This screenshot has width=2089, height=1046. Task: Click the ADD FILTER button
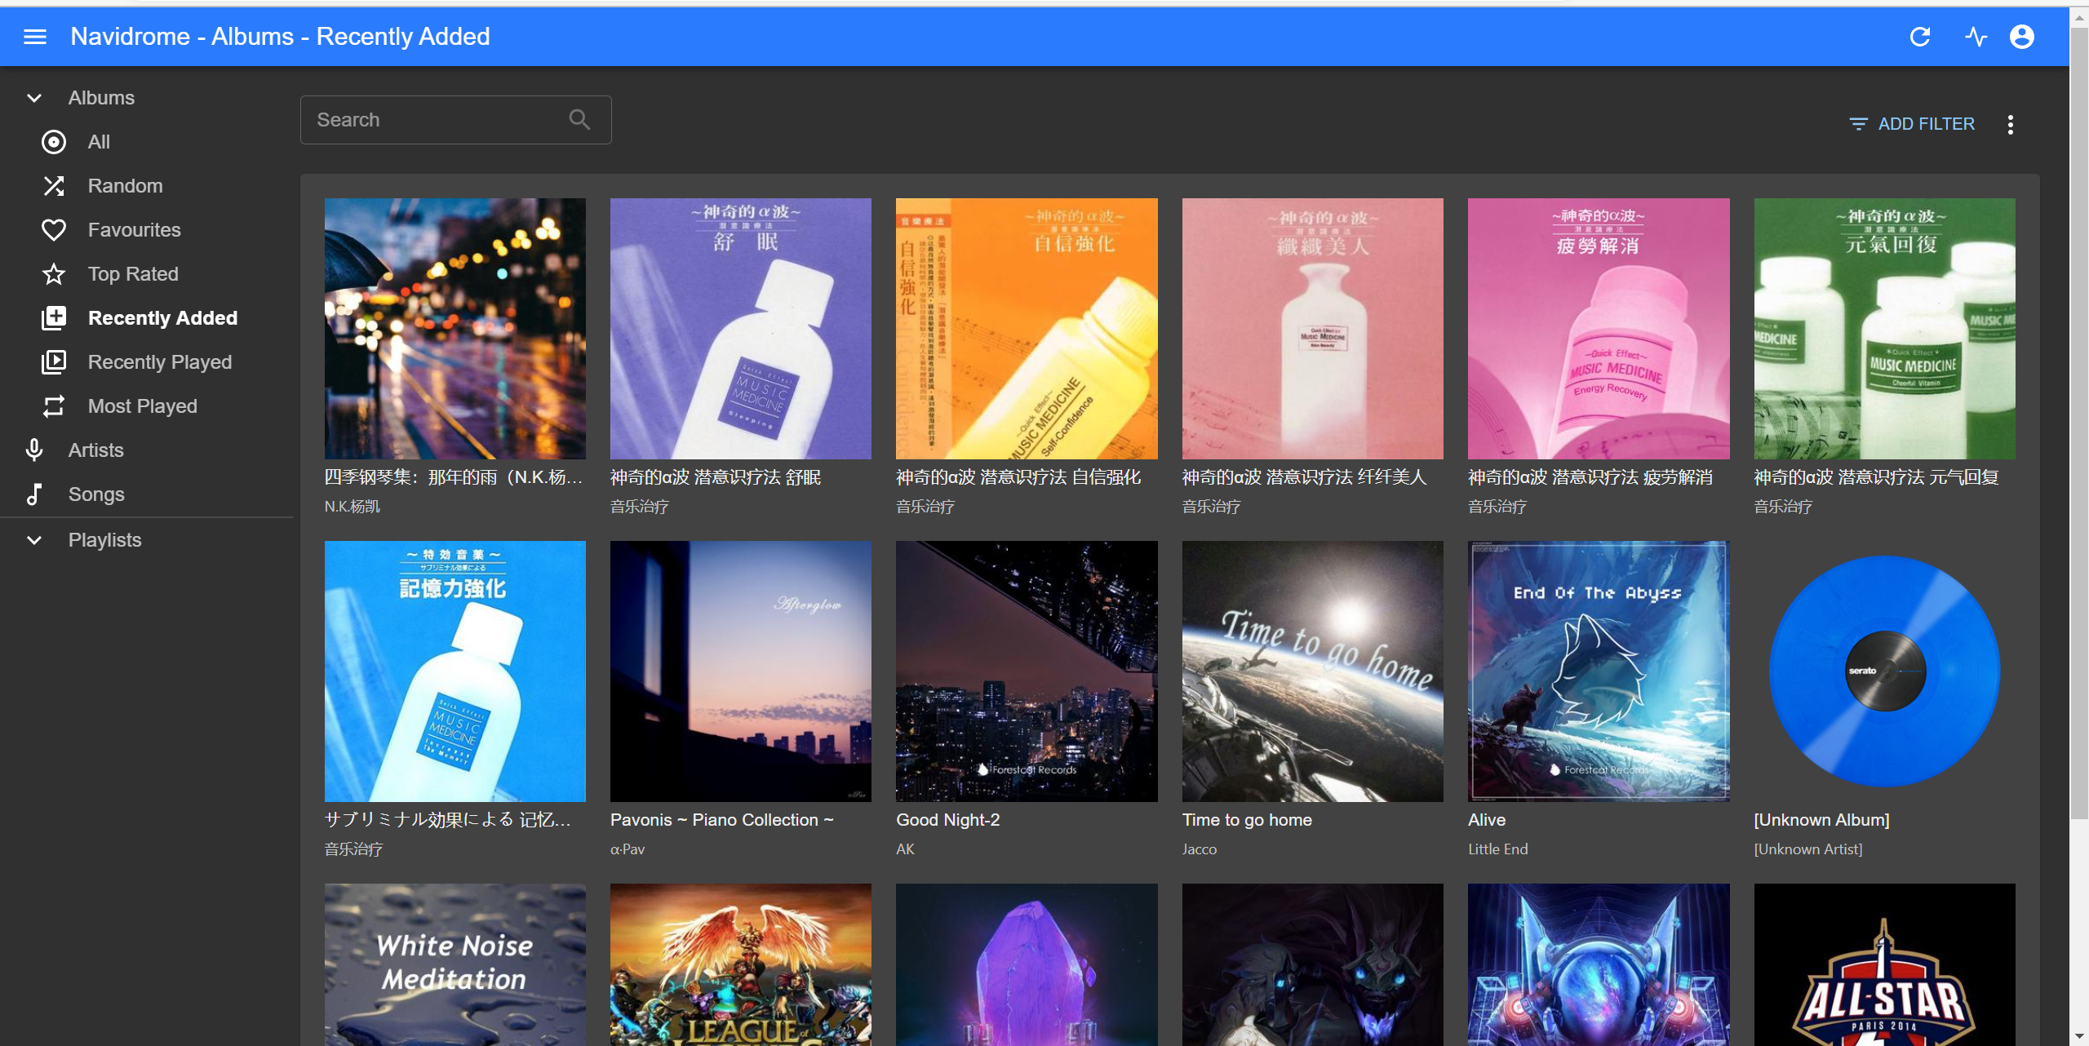pos(1912,124)
